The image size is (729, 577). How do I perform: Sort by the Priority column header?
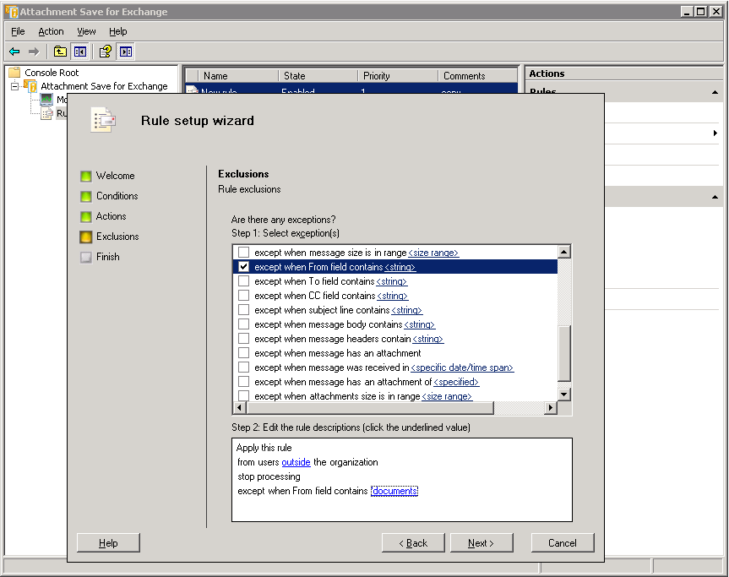pos(398,76)
